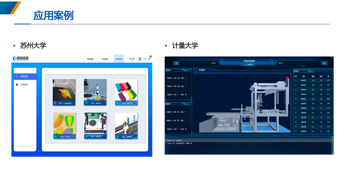Play icon on colored blocks card
The height and width of the screenshot is (190, 341).
click(118, 103)
